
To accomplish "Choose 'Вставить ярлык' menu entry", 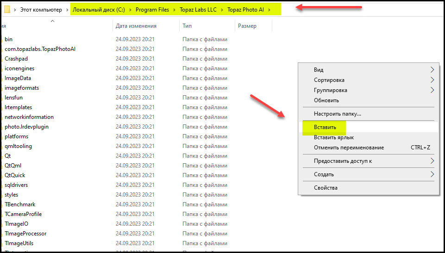I will (x=369, y=137).
